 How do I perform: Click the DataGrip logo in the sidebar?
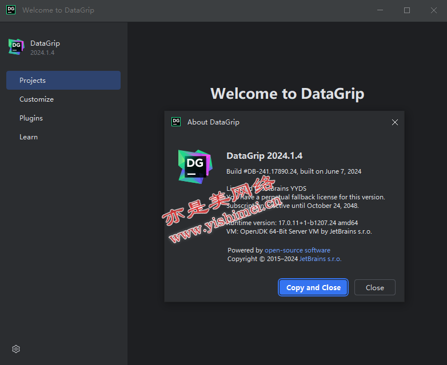pos(16,47)
